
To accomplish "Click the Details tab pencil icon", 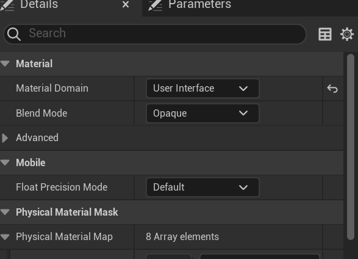I will (7, 5).
